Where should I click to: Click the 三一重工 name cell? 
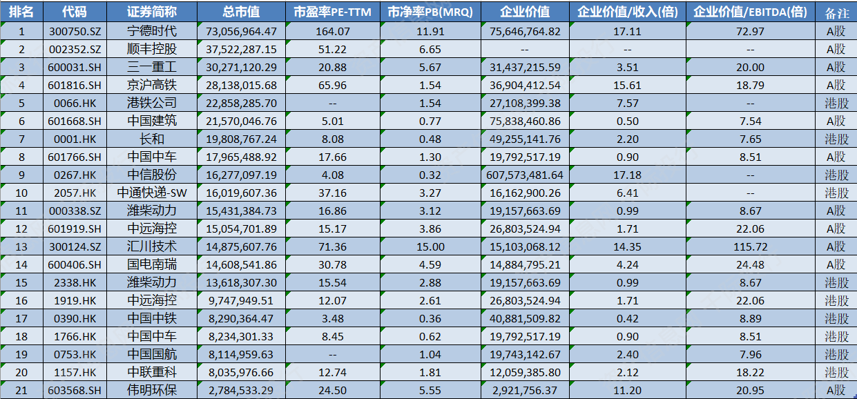pyautogui.click(x=152, y=67)
